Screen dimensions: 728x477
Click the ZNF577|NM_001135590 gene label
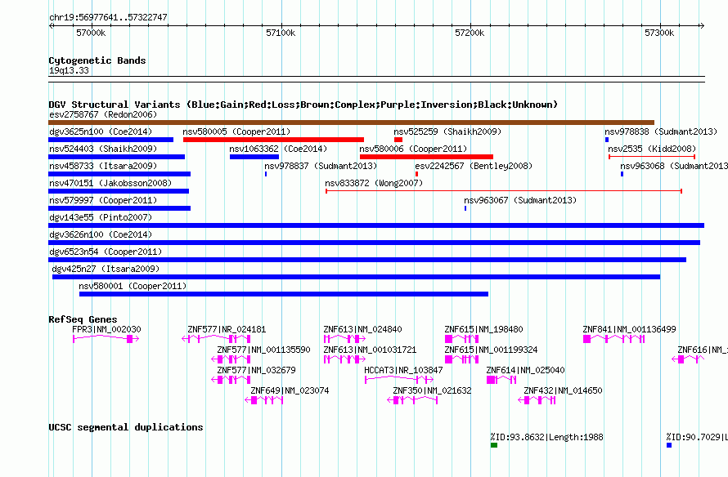[x=263, y=350]
